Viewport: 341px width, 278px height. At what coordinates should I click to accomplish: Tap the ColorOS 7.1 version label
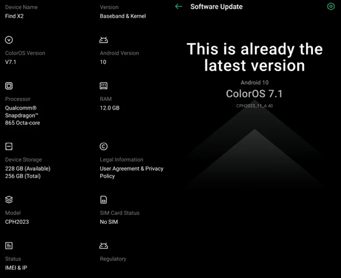pyautogui.click(x=254, y=94)
